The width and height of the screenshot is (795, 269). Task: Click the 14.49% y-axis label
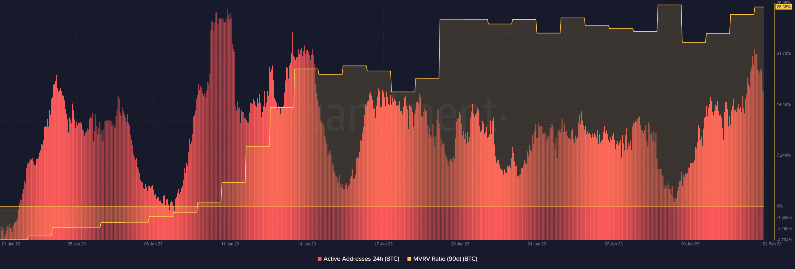[784, 104]
